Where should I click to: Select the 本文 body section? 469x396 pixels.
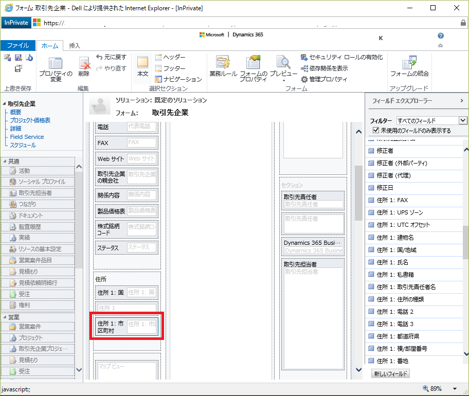click(x=142, y=67)
